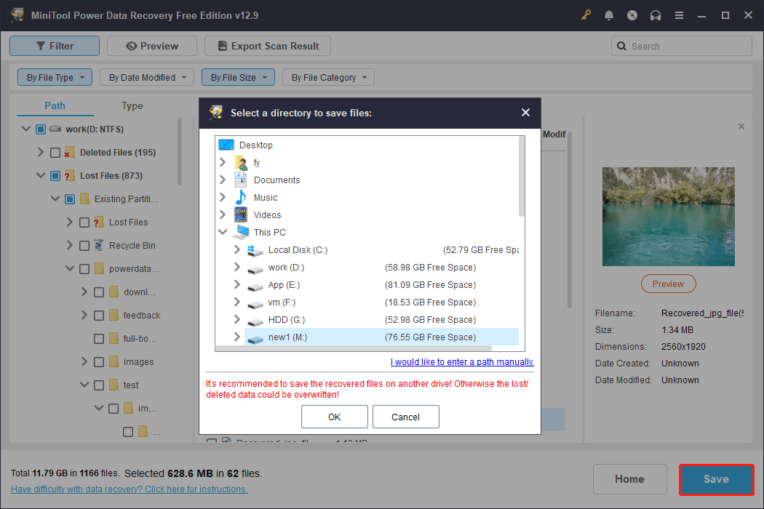Select the vm (F:) drive icon
The width and height of the screenshot is (764, 509).
pyautogui.click(x=255, y=304)
